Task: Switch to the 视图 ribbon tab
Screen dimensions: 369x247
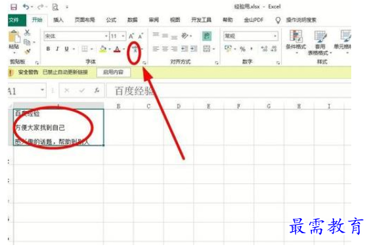Action: (175, 20)
